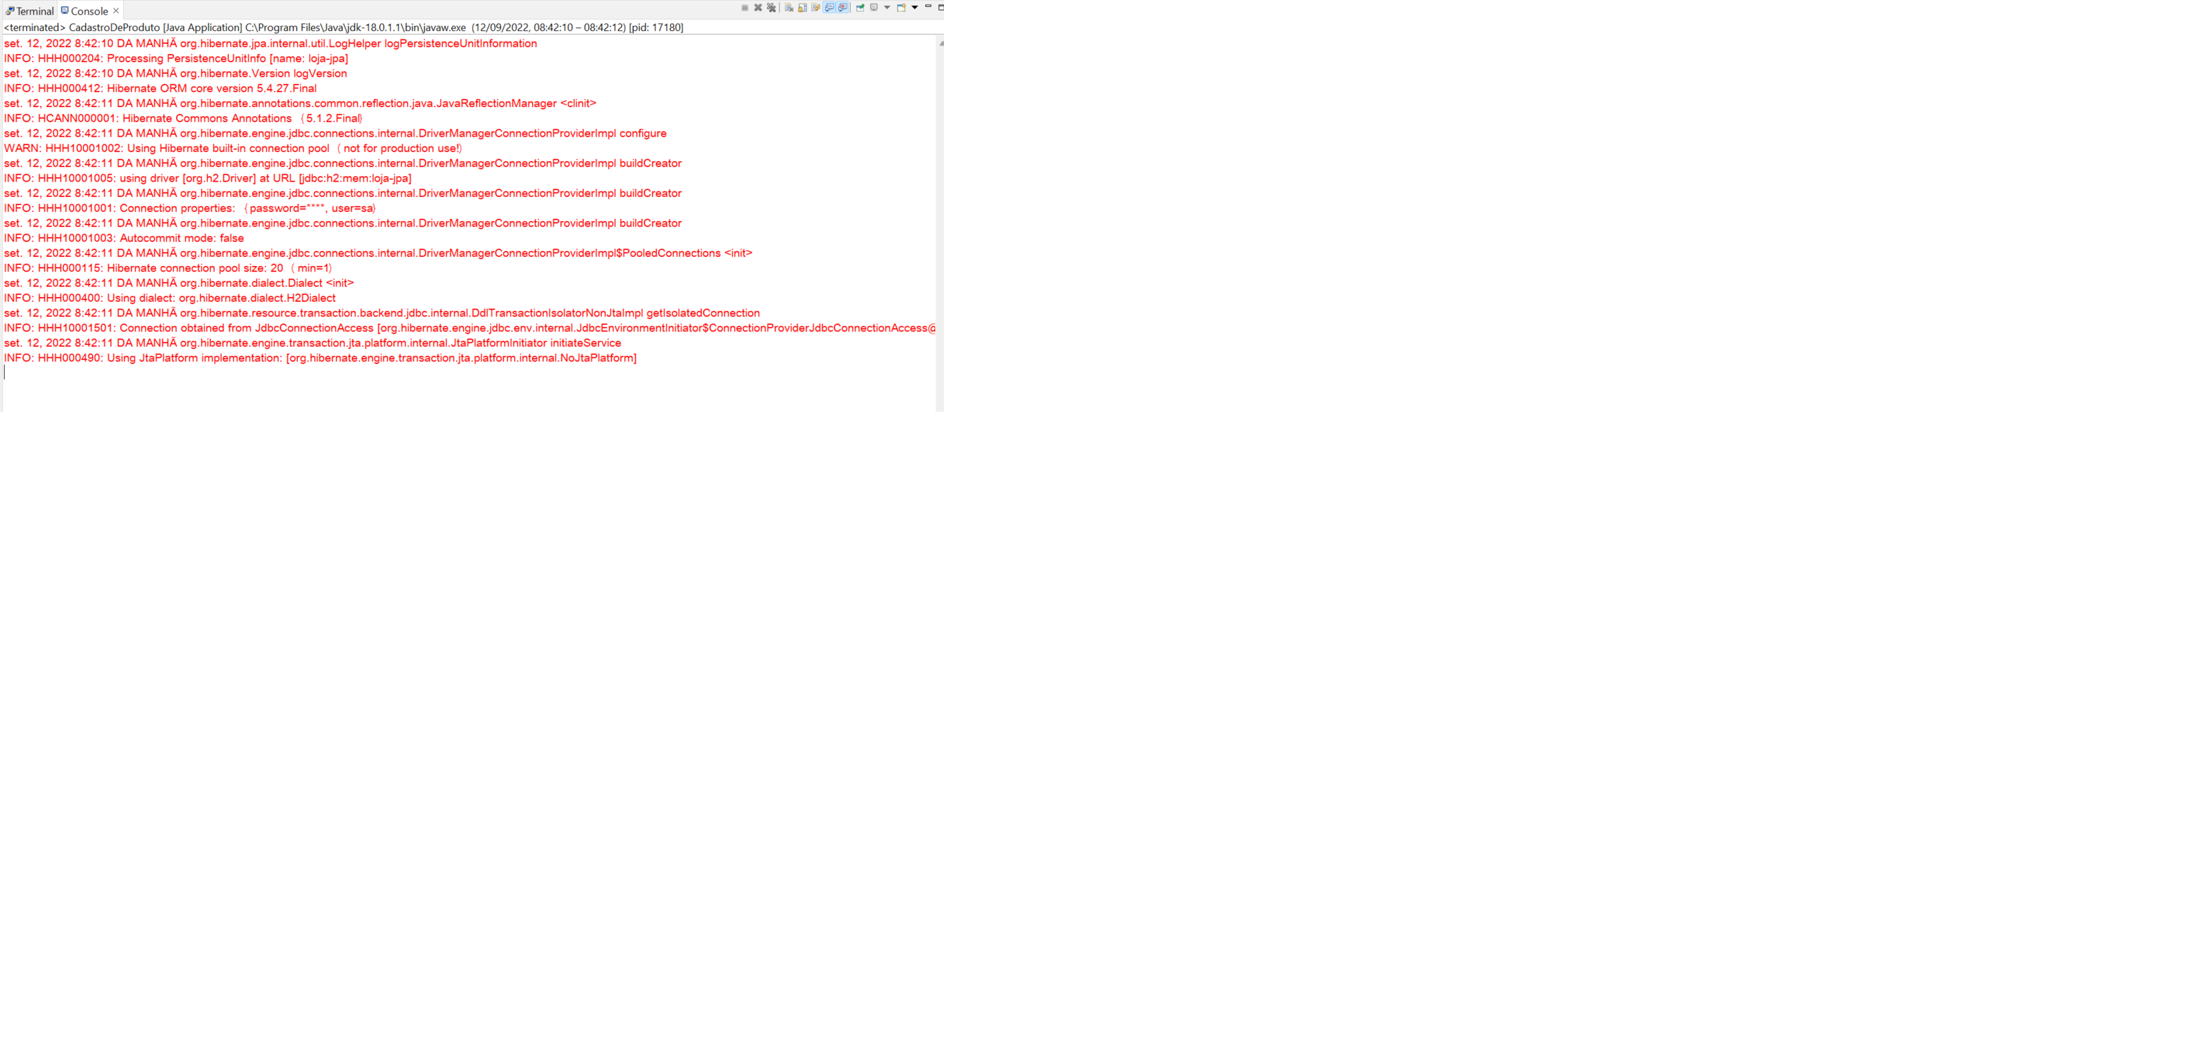Click log line 'PooledConnections <init>'
The image size is (2201, 1046).
tap(379, 252)
